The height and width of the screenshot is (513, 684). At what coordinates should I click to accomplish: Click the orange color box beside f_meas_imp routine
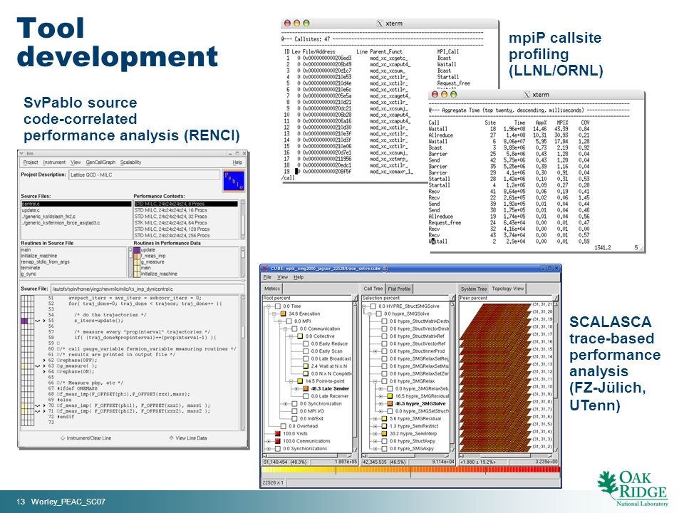click(137, 256)
